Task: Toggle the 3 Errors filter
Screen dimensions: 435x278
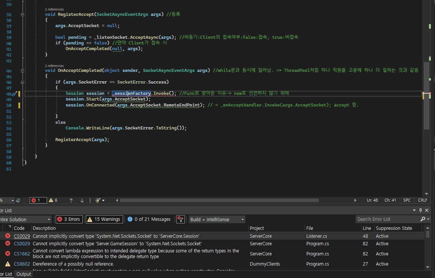Action: [68, 219]
